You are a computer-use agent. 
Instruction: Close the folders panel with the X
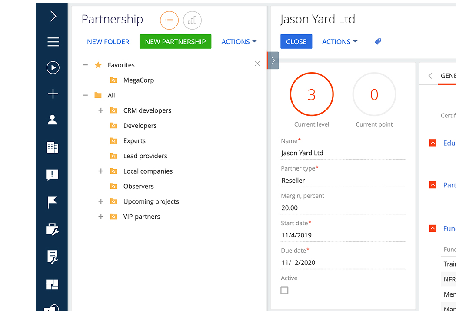[257, 64]
